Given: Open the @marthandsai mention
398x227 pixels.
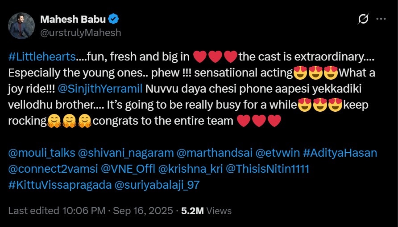Looking at the screenshot, I should 215,153.
